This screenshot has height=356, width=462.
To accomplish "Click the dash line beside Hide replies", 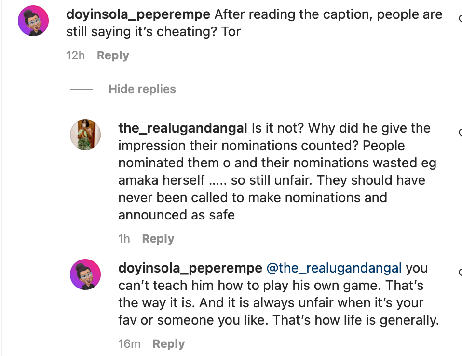I will click(81, 90).
